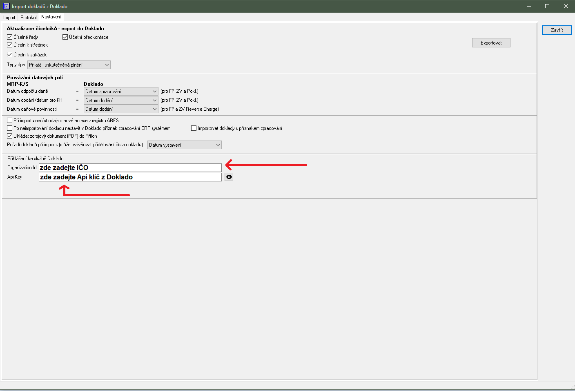
Task: Check the ERP systémem processing flag option
Action: (x=10, y=128)
